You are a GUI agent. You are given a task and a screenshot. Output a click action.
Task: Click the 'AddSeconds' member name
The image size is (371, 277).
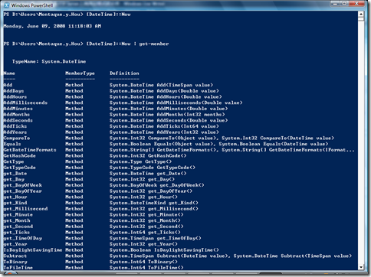[x=18, y=120]
